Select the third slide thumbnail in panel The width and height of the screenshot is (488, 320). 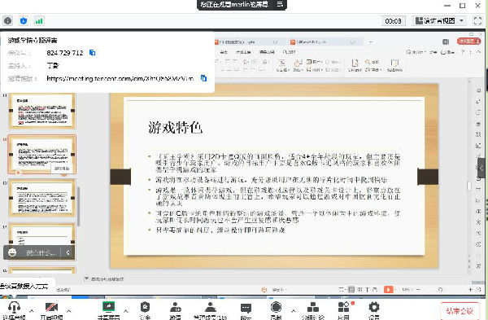[42, 198]
